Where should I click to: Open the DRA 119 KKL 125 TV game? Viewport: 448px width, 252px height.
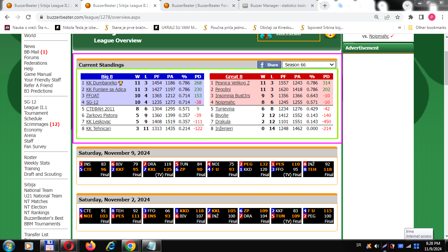[x=158, y=169]
